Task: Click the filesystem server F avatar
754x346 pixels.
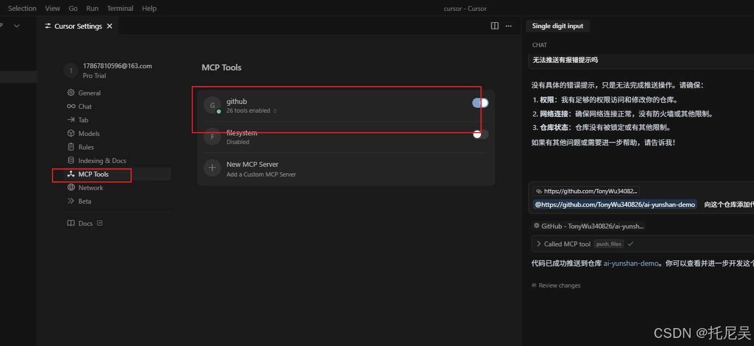Action: tap(212, 136)
